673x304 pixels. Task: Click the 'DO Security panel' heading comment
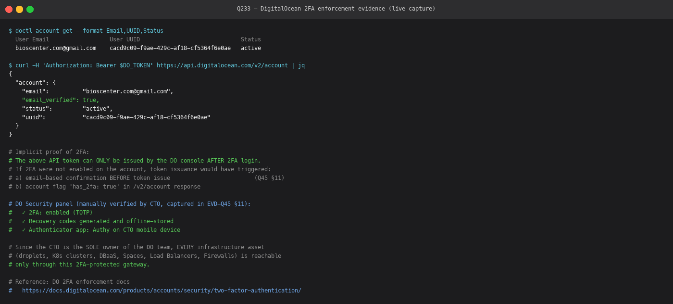130,204
